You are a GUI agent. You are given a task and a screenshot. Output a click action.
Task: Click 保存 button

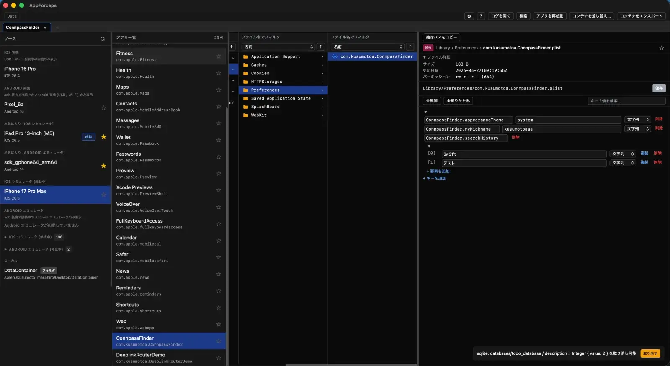[x=659, y=88]
